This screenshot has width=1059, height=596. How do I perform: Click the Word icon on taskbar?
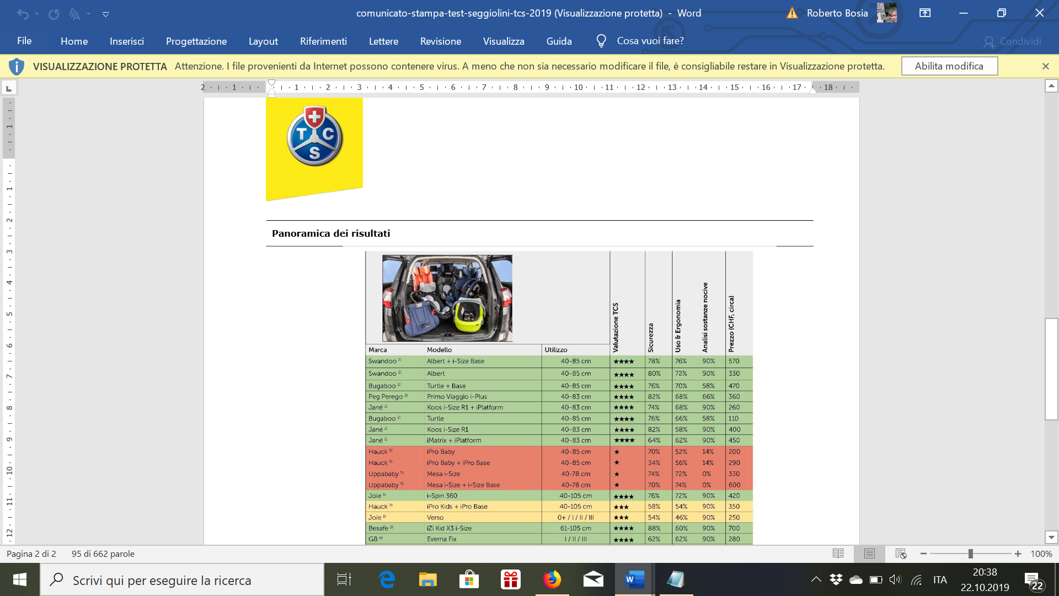coord(634,579)
